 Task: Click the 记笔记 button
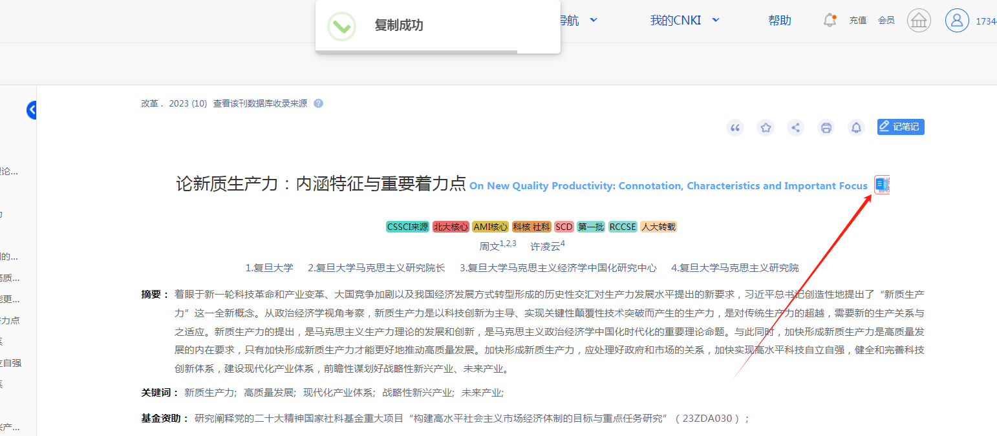[x=901, y=127]
